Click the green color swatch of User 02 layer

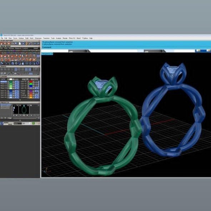point(31,84)
